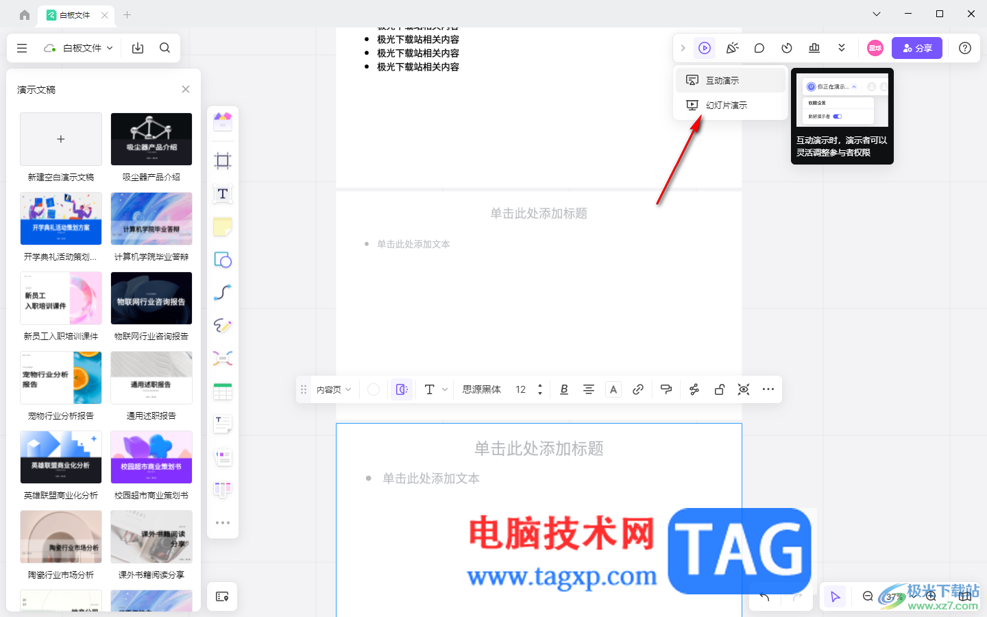The image size is (987, 617).
Task: Select the mind map tool
Action: (x=223, y=359)
